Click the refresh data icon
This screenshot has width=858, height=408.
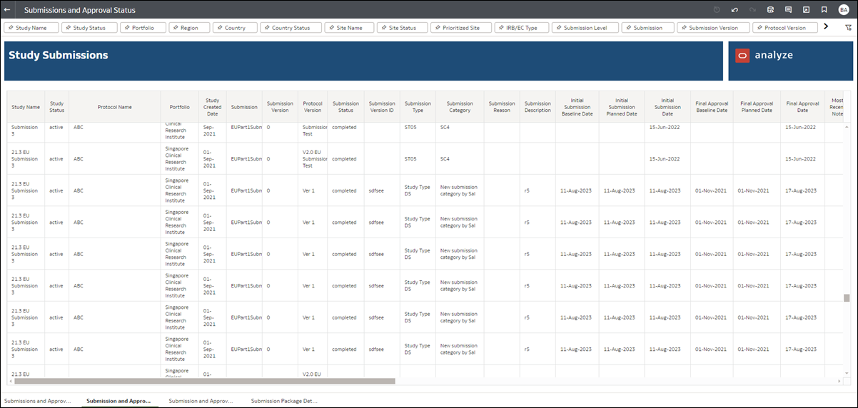(x=770, y=10)
